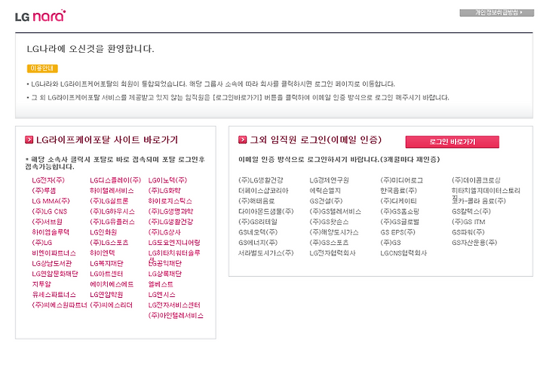543x383 pixels.
Task: Click the (주)LG holding company link
Action: [42, 243]
